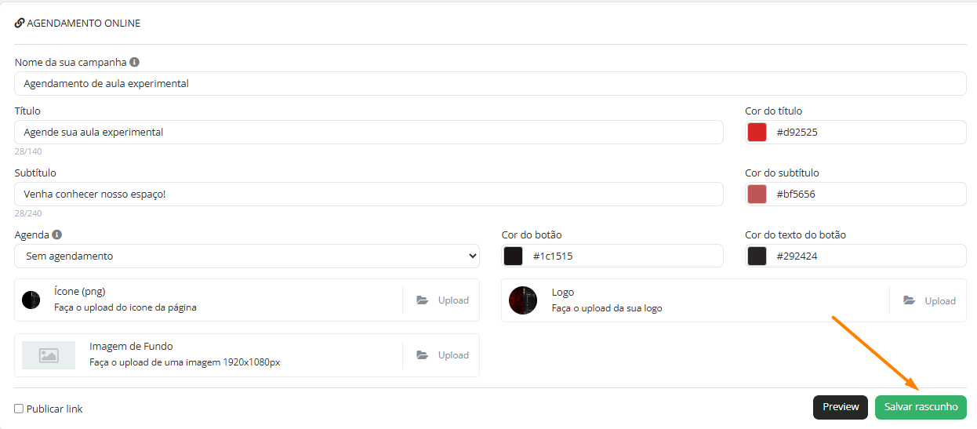Click the green Salvar rascunho button
Screen dimensions: 977x429
point(921,407)
